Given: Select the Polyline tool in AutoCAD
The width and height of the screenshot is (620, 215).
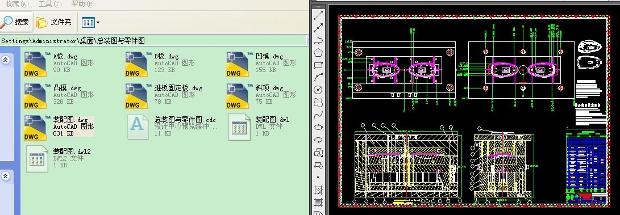Looking at the screenshot, I should (318, 41).
